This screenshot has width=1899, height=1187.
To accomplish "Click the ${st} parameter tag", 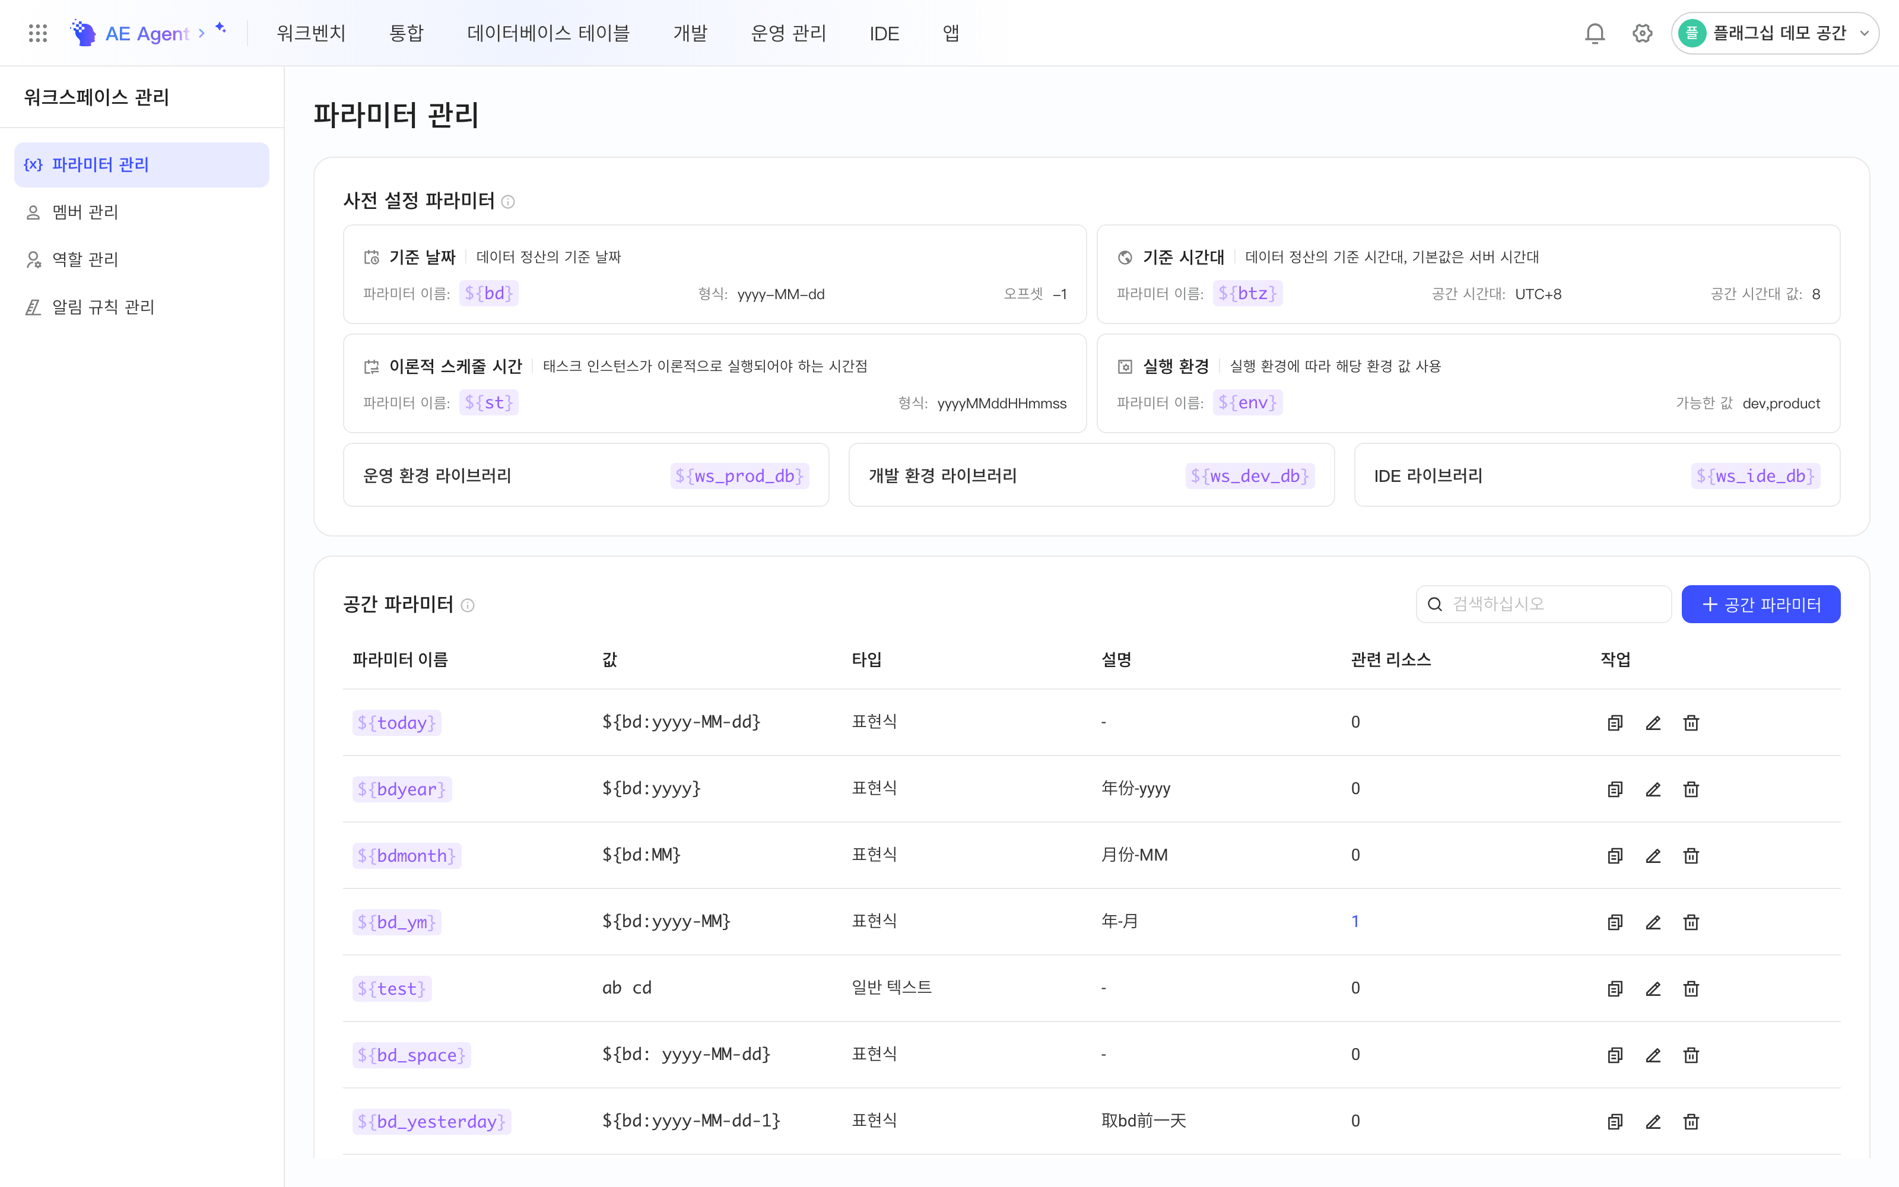I will (488, 403).
